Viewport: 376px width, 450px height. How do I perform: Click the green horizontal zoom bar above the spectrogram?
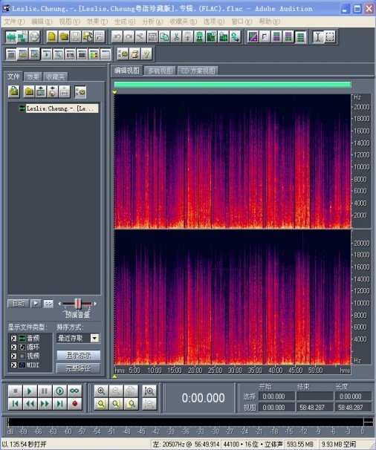tap(233, 85)
